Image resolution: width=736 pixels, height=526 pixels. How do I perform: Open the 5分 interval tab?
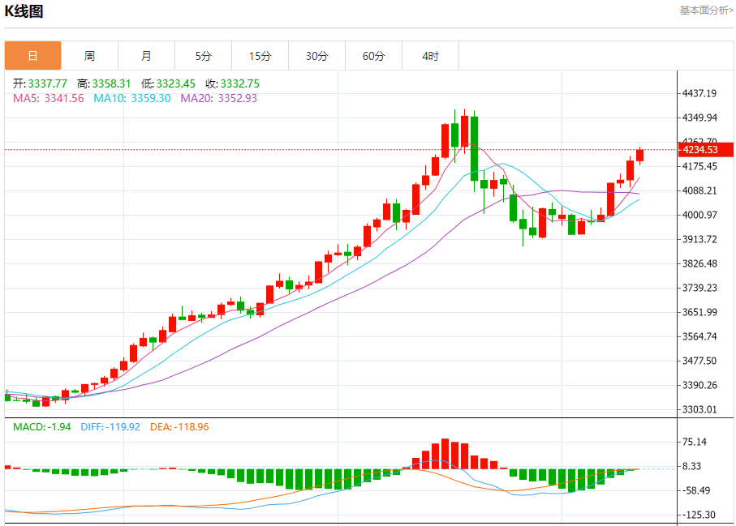[203, 56]
